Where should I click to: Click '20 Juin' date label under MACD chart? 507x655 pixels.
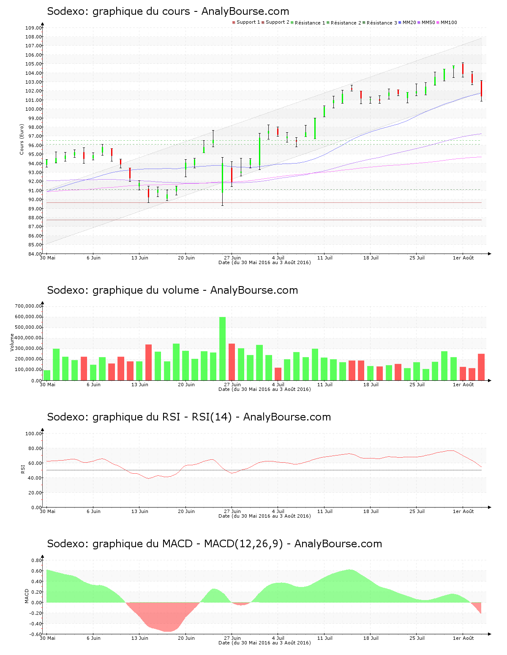(186, 638)
